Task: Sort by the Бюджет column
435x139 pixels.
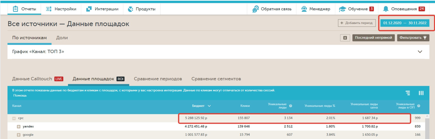Action: tap(202, 106)
